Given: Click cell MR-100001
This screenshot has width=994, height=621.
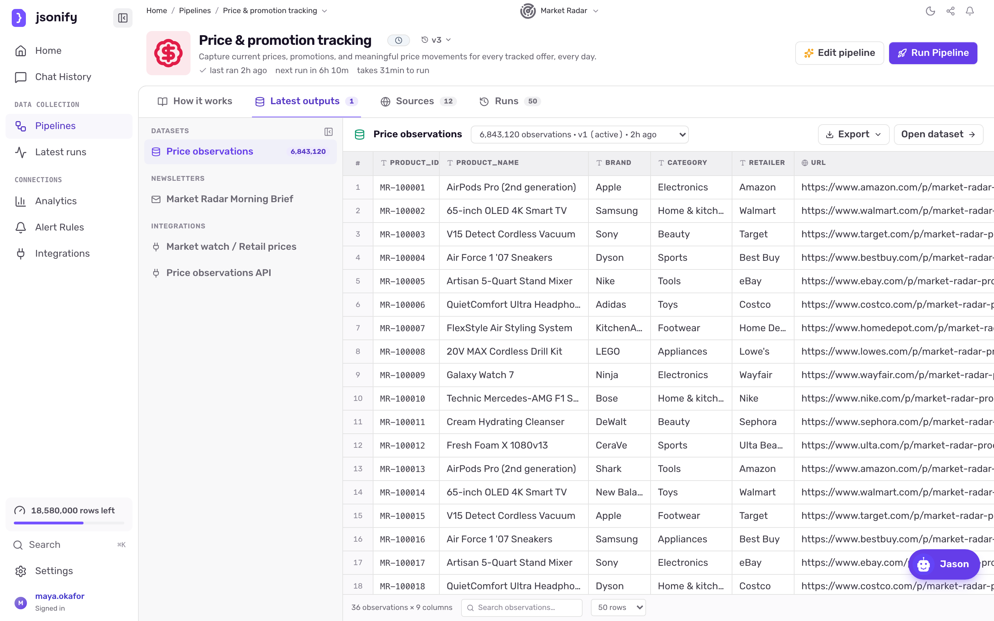Looking at the screenshot, I should [406, 188].
